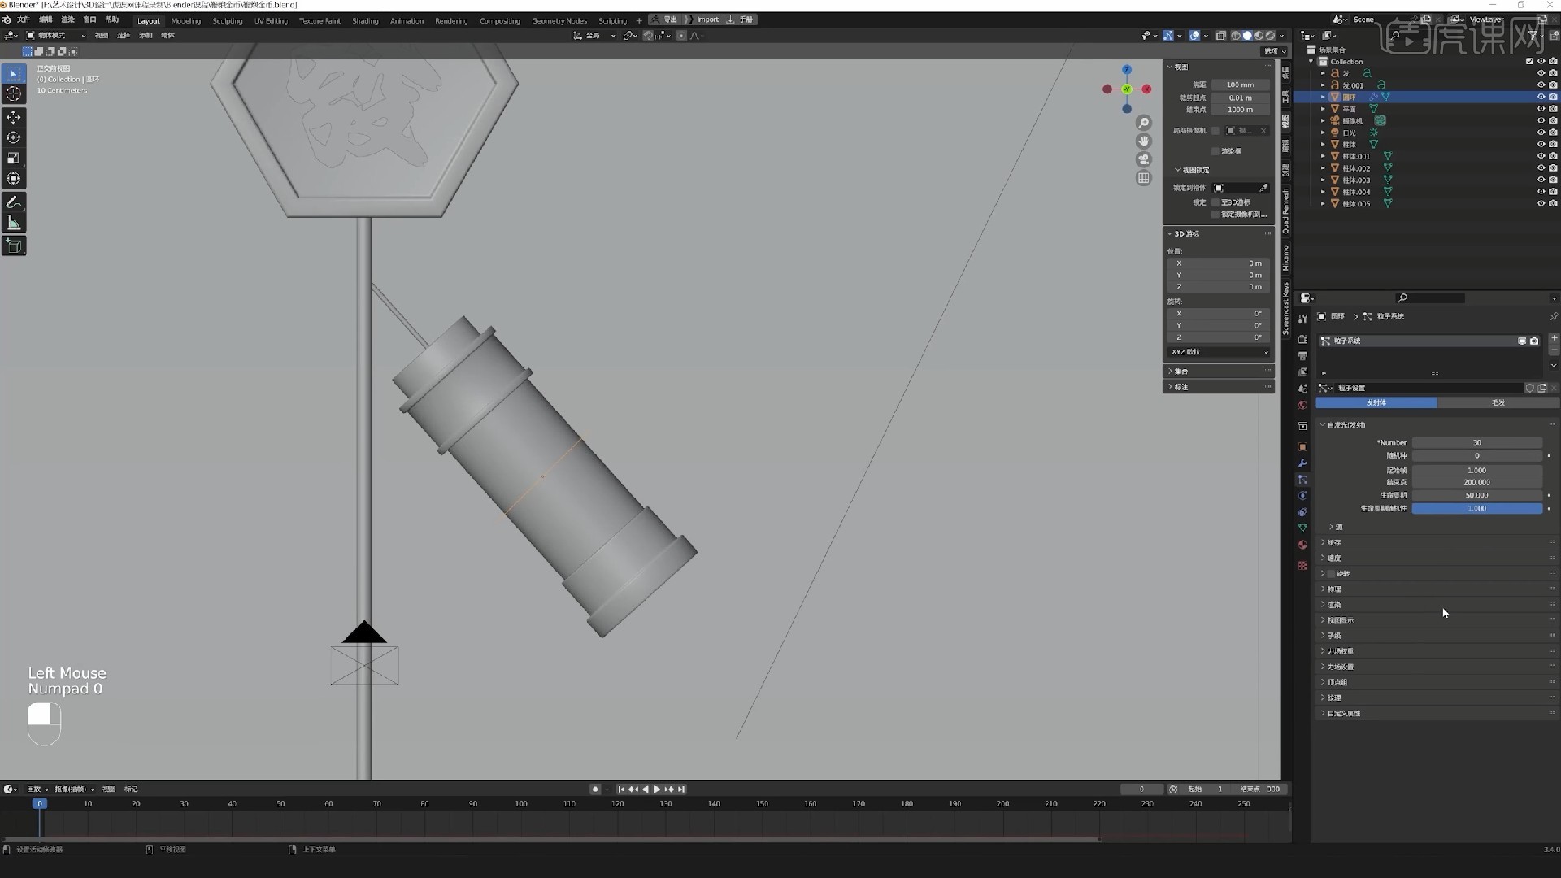Switch orthographic/perspective grid icon
Viewport: 1561px width, 878px height.
click(x=1144, y=178)
